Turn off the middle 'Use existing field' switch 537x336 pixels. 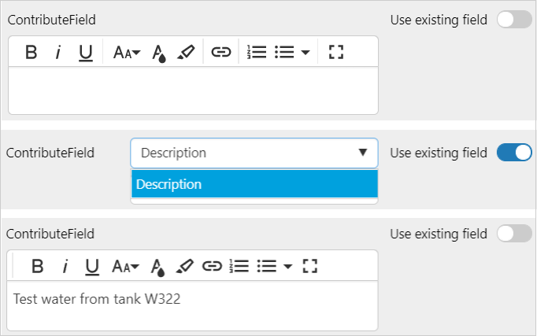(514, 153)
